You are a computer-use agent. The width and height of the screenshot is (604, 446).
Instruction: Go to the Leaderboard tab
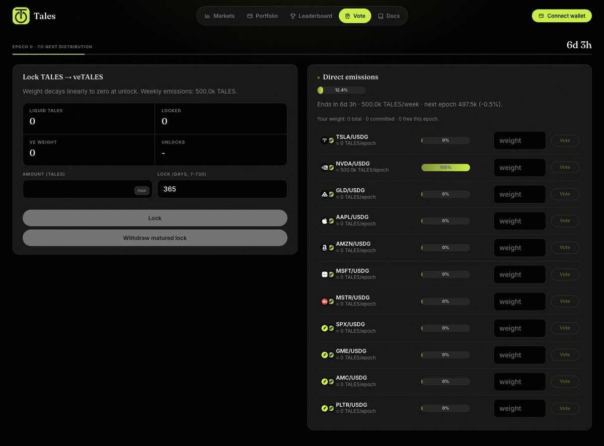tap(311, 16)
